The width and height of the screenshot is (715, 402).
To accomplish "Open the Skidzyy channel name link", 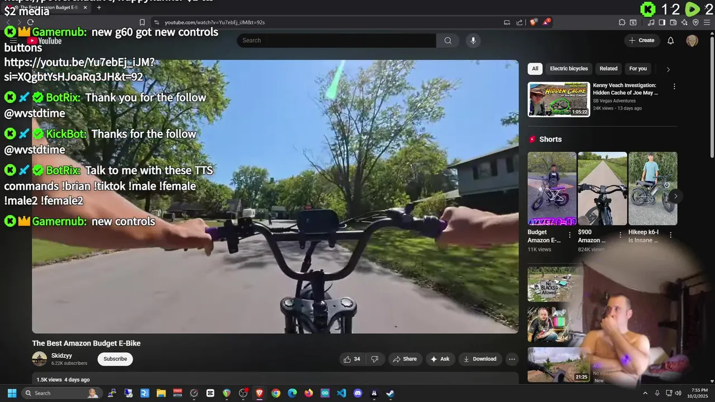I will click(x=61, y=356).
